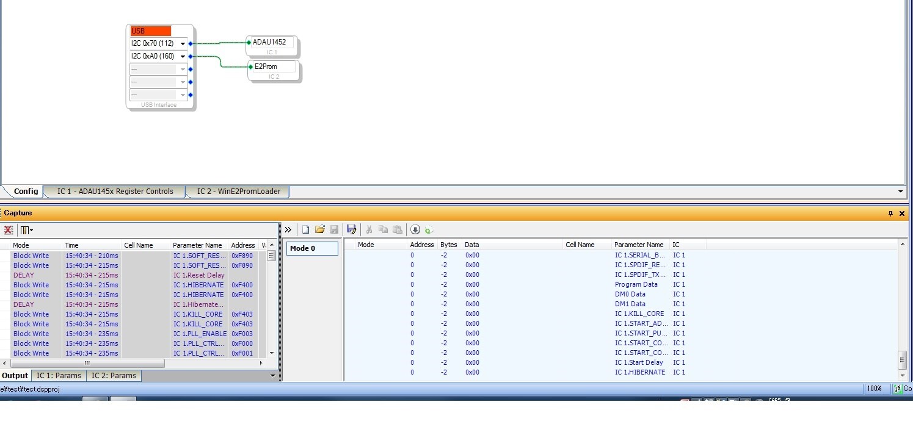Click the green refresh icon in capture toolbar
This screenshot has height=427, width=913.
tap(429, 230)
